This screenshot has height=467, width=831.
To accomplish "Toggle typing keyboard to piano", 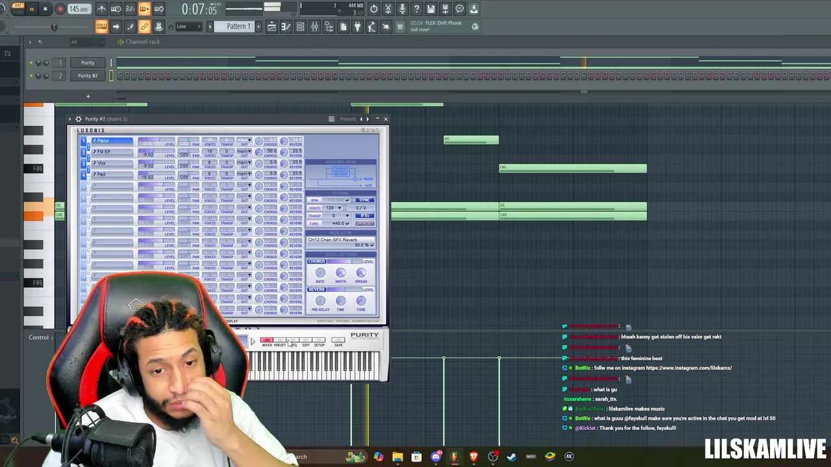I will (x=101, y=27).
